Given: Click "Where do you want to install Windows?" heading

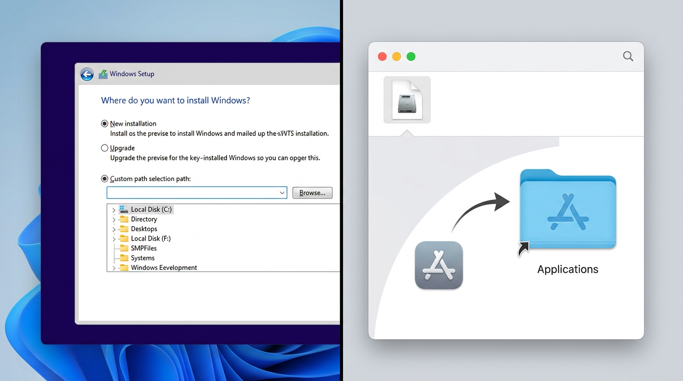Looking at the screenshot, I should [176, 100].
